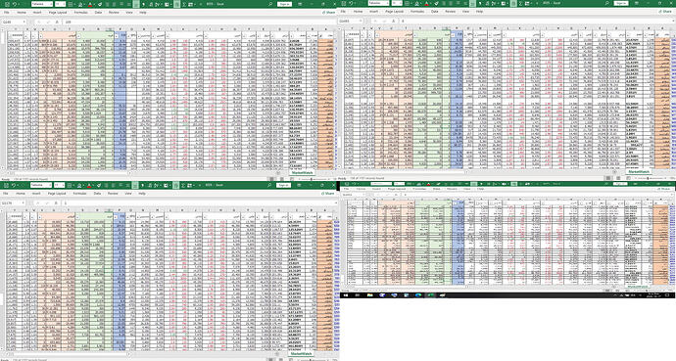Open font name dropdown in top-right window
Image resolution: width=676 pixels, height=361 pixels.
388,3
